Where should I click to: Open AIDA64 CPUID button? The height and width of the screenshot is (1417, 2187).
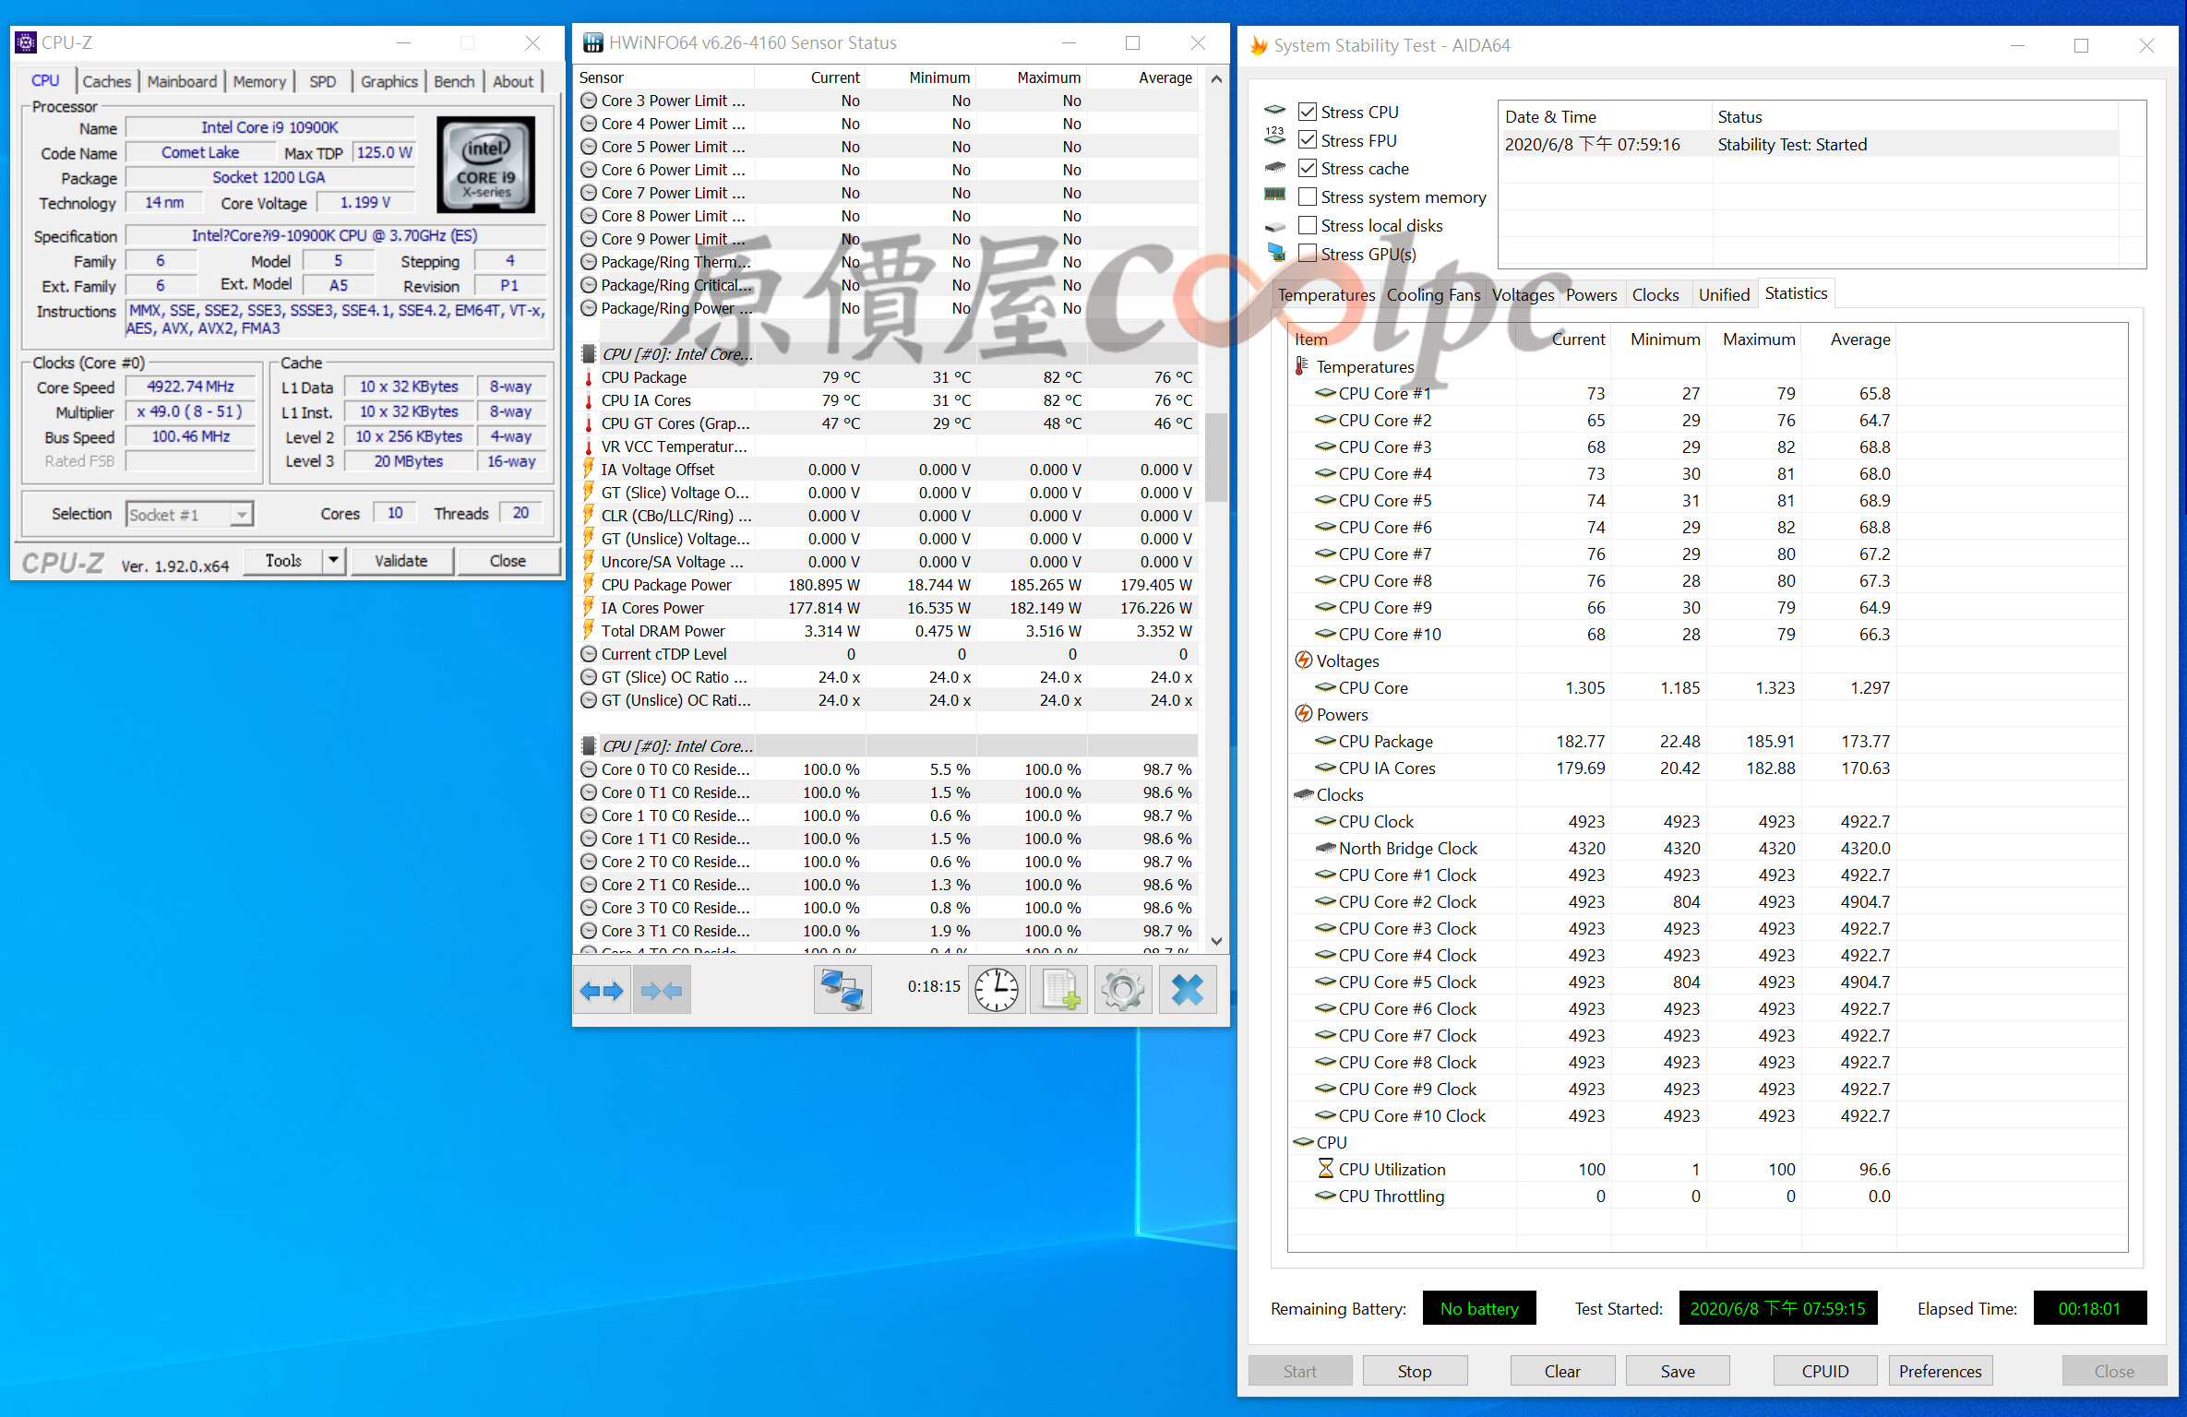click(x=1824, y=1371)
